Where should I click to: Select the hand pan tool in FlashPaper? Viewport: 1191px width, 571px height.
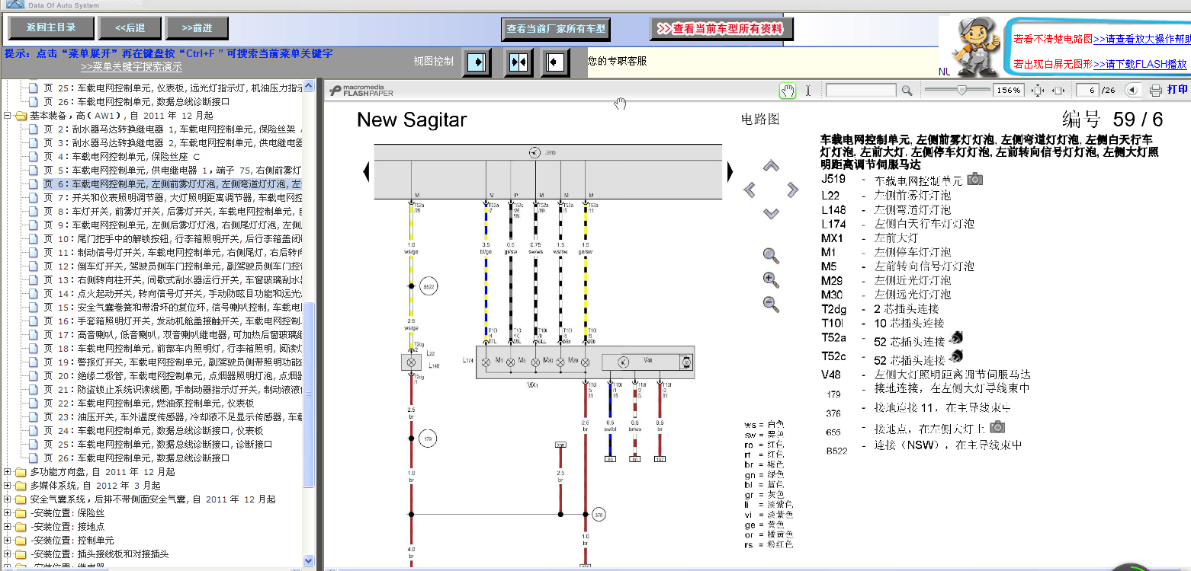click(x=788, y=91)
